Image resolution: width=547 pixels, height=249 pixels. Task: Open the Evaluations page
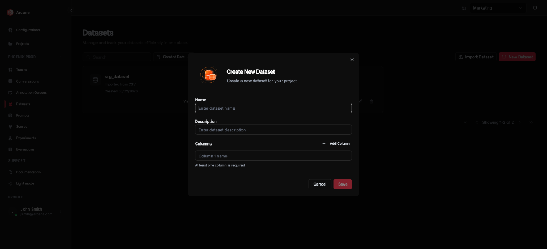(25, 149)
